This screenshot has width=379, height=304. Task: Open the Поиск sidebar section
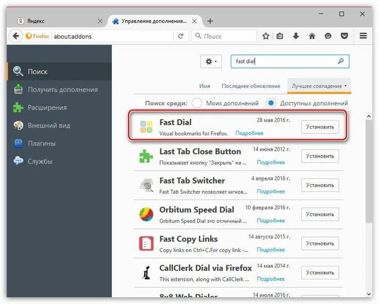coord(59,71)
